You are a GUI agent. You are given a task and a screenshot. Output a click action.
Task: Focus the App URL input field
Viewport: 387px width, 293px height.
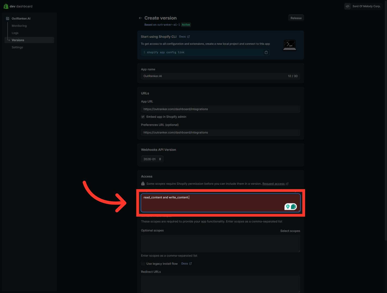pos(220,109)
